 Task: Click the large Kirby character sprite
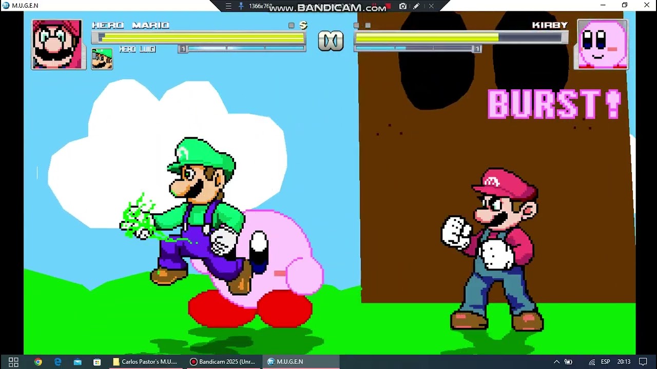277,277
